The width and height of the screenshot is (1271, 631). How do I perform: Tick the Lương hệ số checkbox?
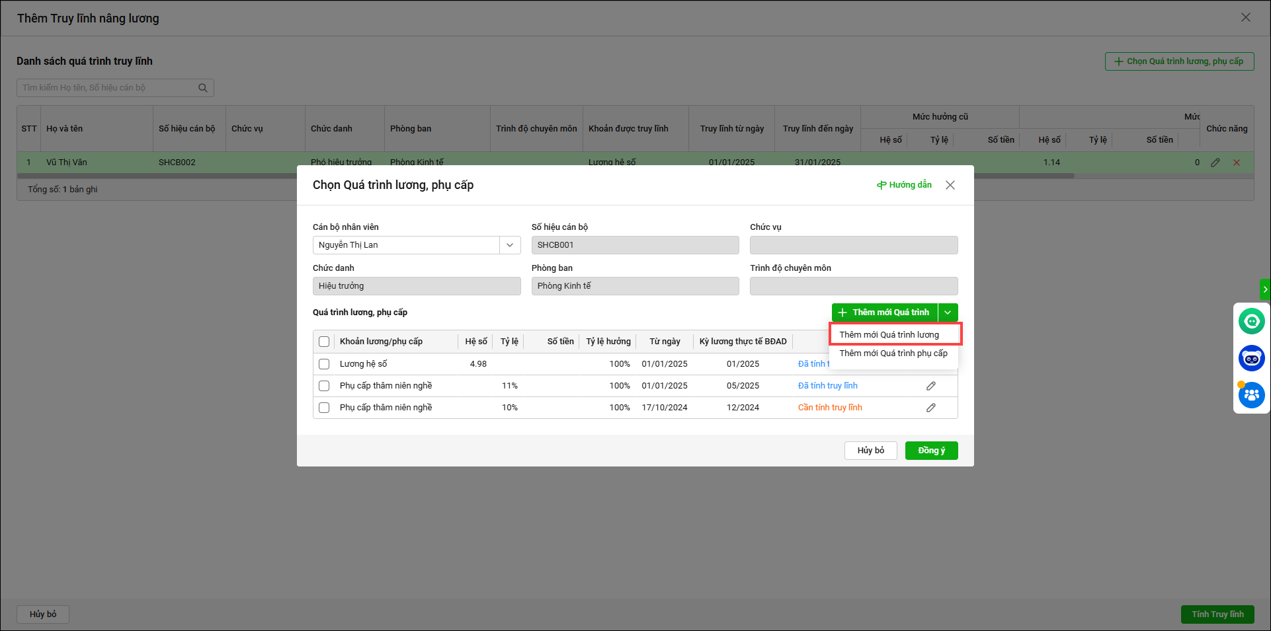click(324, 364)
